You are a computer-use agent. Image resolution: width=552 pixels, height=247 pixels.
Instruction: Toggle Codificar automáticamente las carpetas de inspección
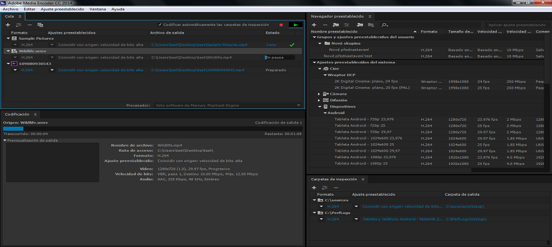click(160, 25)
